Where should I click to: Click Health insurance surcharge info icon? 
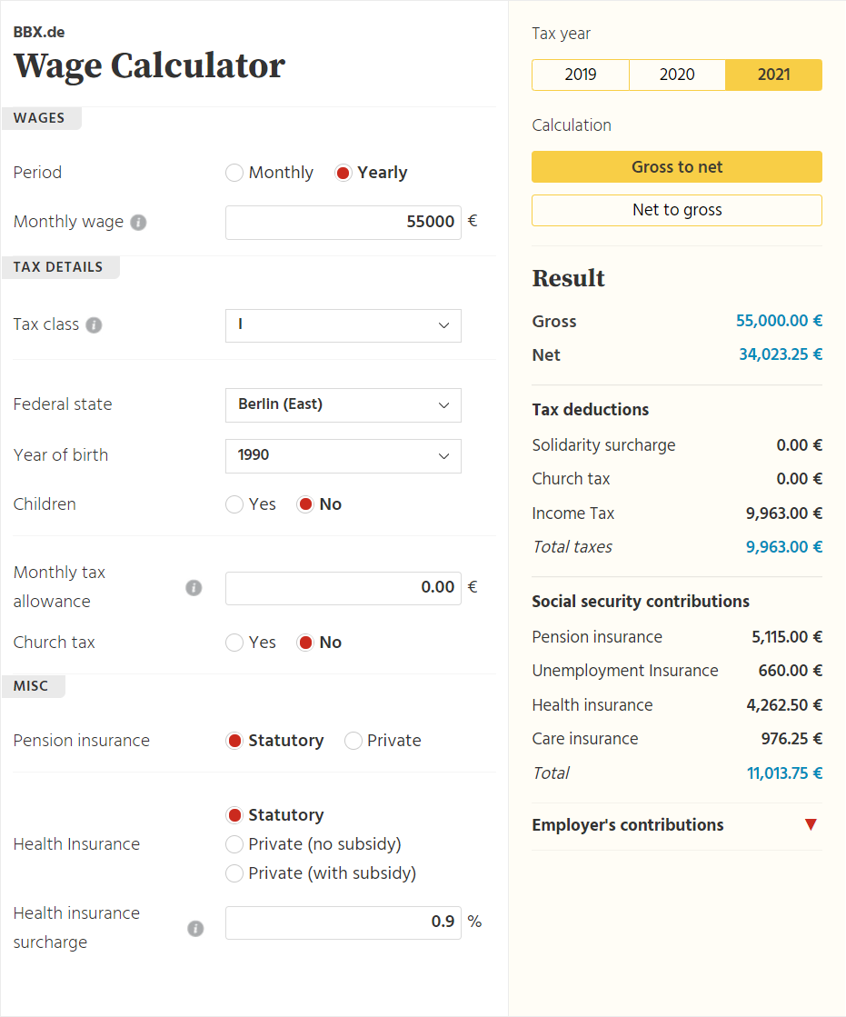pos(195,929)
